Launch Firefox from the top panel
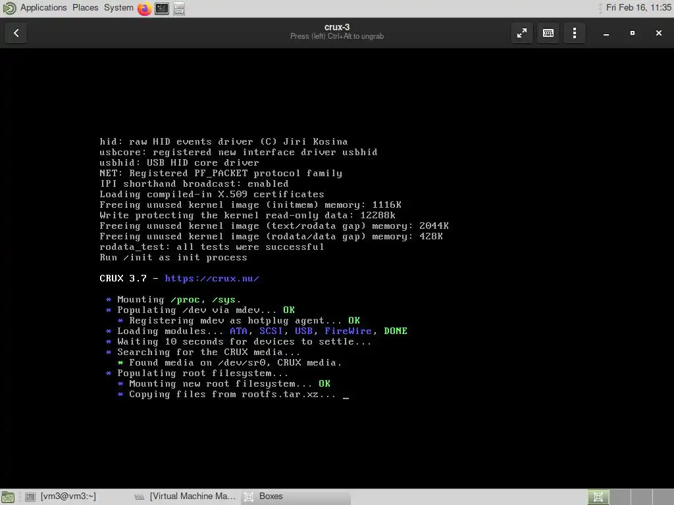The height and width of the screenshot is (505, 674). pyautogui.click(x=144, y=8)
